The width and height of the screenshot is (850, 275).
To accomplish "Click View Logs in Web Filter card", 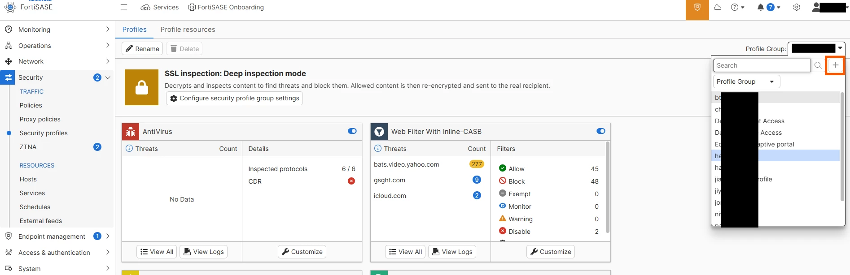I will coord(452,252).
